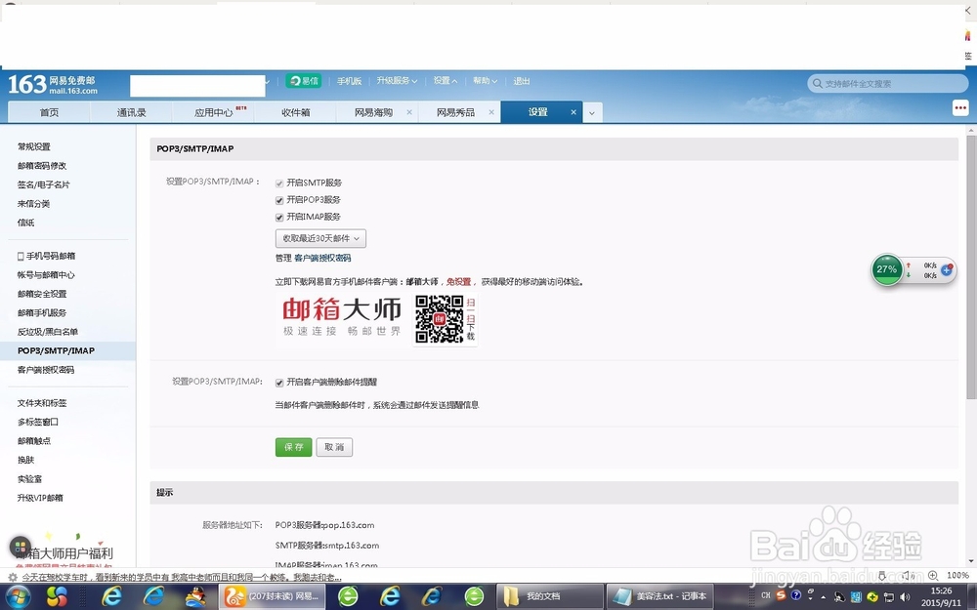Expand 帮助 menu

(x=485, y=81)
